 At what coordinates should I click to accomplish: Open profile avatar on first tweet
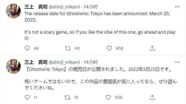13,11
